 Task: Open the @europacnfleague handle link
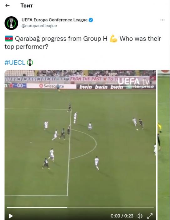click(x=39, y=26)
